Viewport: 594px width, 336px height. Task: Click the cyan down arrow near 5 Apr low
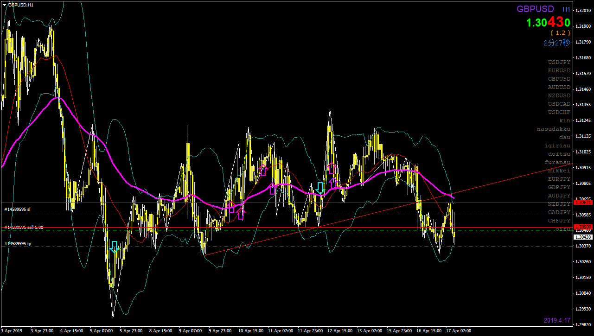[114, 247]
